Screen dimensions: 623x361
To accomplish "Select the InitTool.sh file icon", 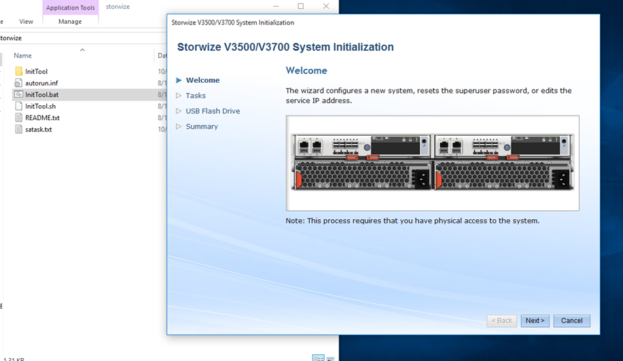I will [19, 106].
